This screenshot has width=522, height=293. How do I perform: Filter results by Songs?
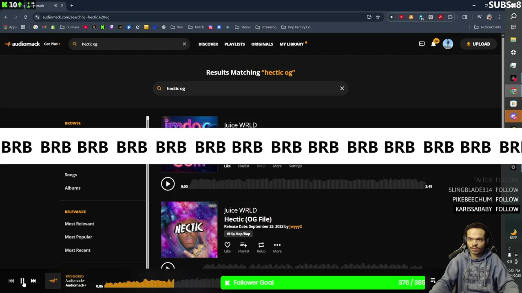(71, 175)
